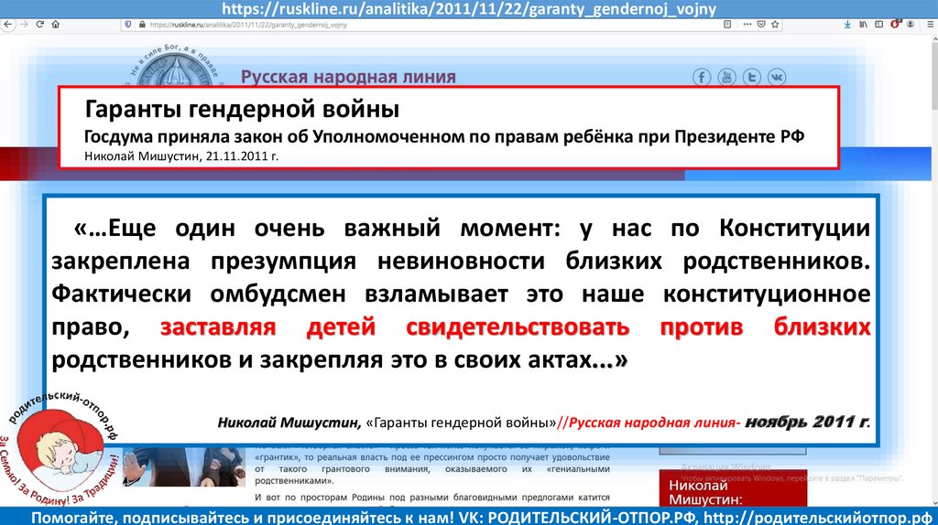938x525 pixels.
Task: Reload the page with the refresh icon
Action: [40, 25]
